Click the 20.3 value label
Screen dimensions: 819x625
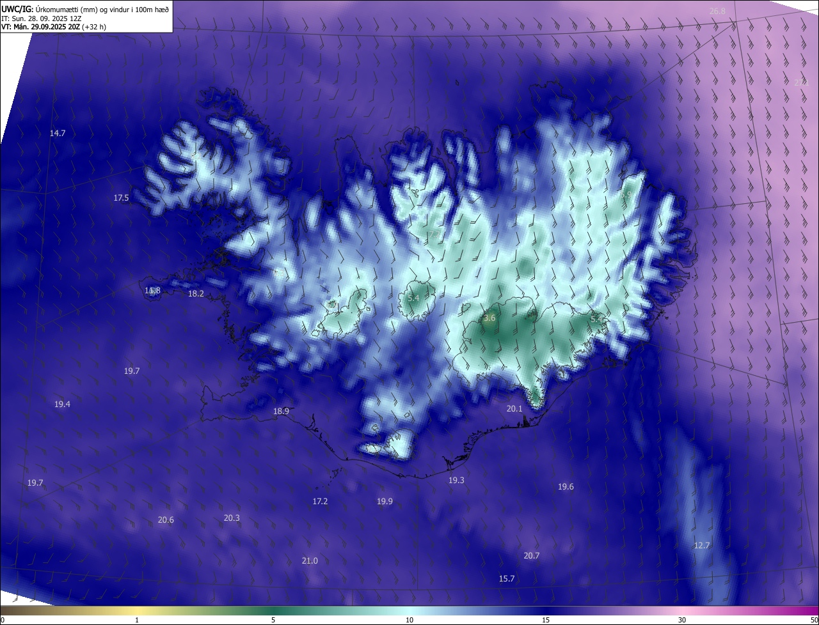pyautogui.click(x=232, y=518)
